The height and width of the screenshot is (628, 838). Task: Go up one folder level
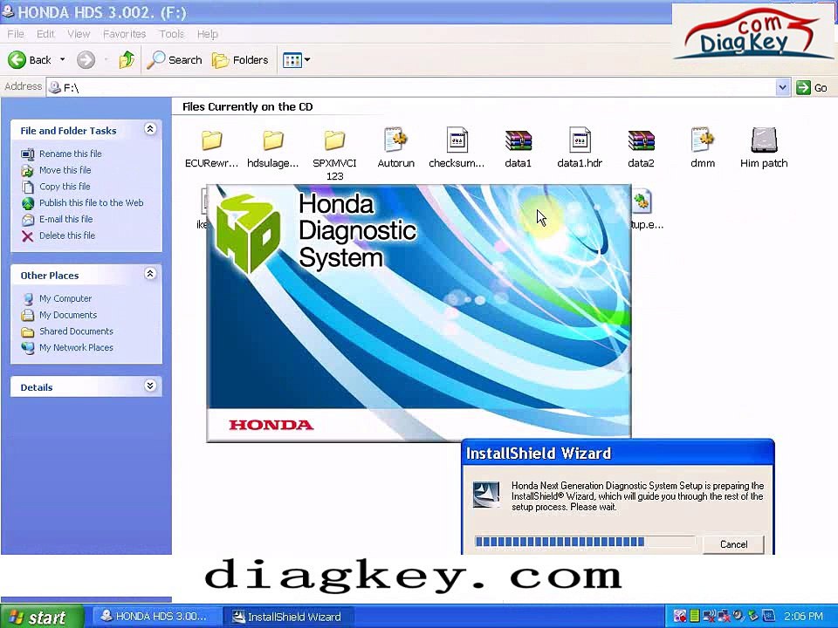(x=127, y=60)
